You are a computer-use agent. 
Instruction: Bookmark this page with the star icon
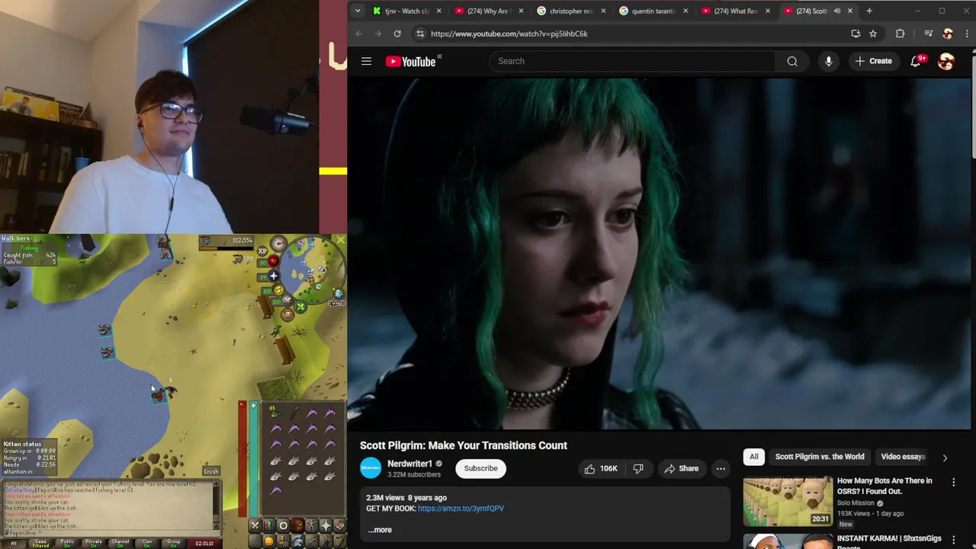click(873, 34)
